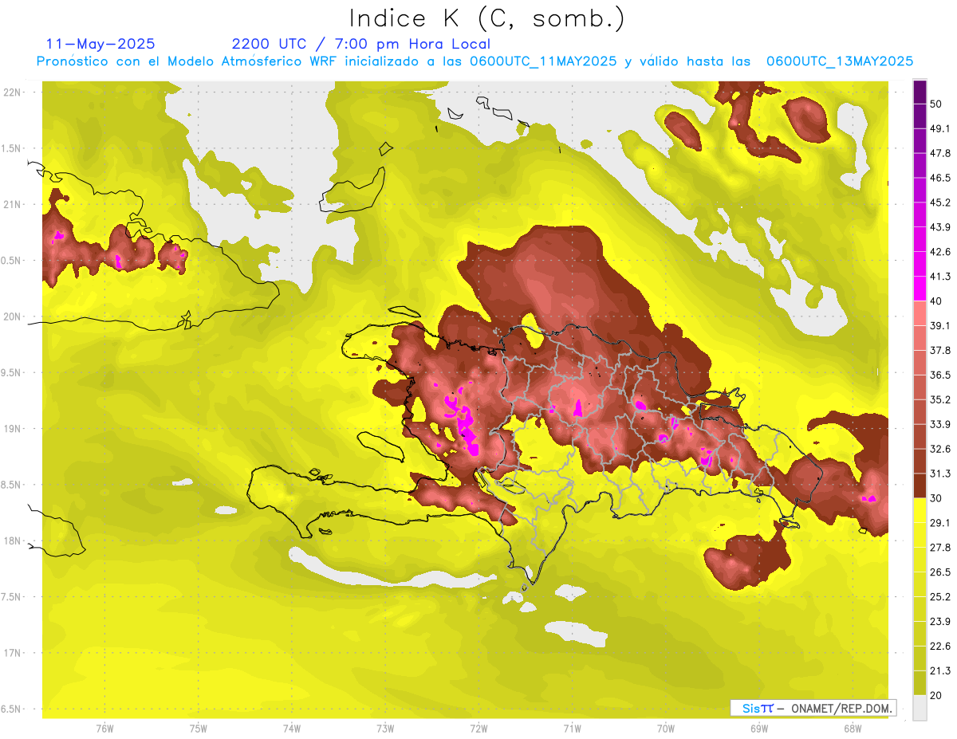Image resolution: width=957 pixels, height=739 pixels.
Task: Click the '74W' longitude label
Action: tap(292, 729)
